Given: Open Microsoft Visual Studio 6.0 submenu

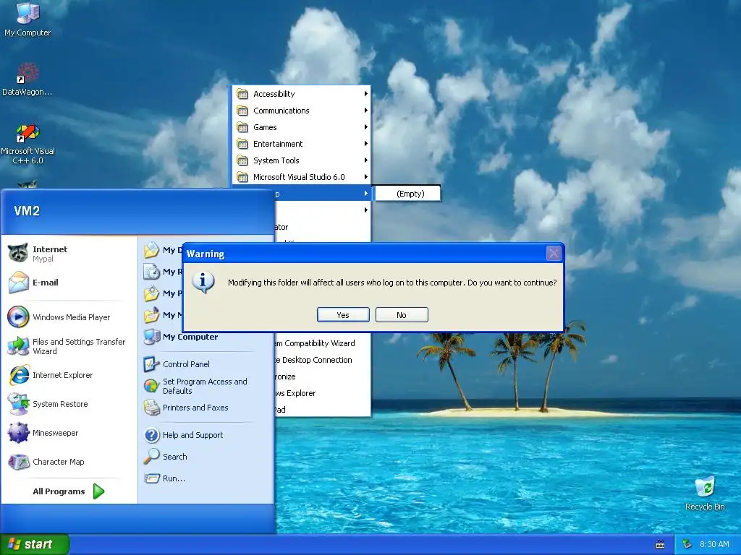Looking at the screenshot, I should pos(302,177).
